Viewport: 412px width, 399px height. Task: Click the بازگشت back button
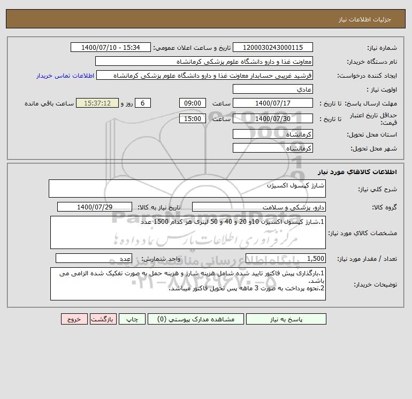pos(103,319)
